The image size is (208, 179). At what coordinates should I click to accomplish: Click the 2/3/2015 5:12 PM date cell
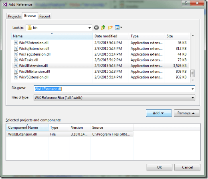(x=108, y=60)
